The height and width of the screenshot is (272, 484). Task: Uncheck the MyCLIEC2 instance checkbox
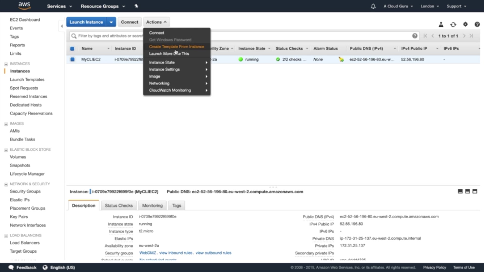tap(72, 59)
